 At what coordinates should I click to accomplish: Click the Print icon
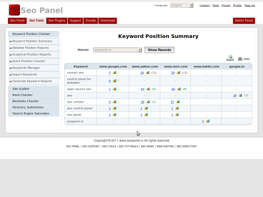pos(244,59)
